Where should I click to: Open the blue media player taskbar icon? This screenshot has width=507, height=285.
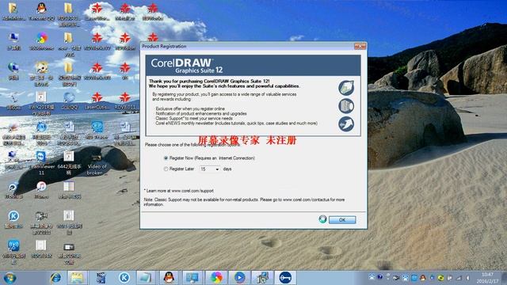239,278
